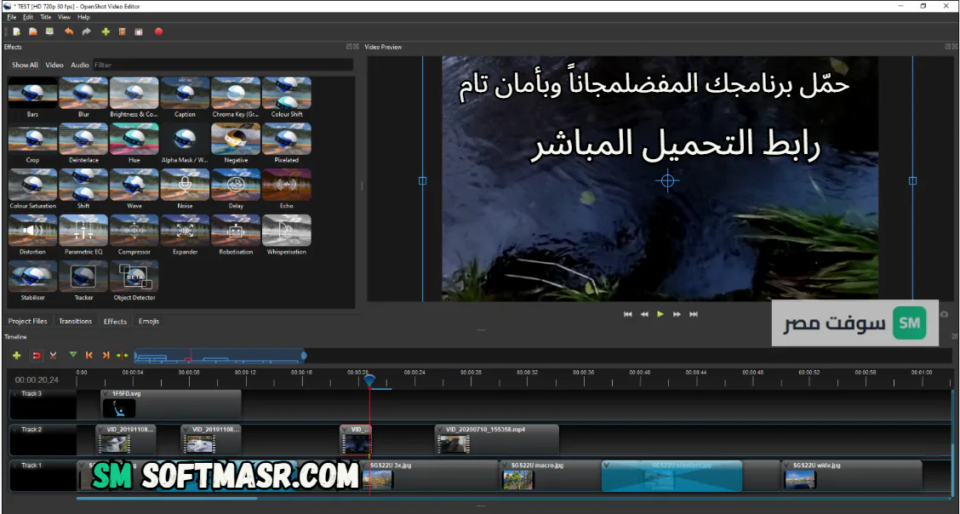Click the Fullscreen toolbar icon
This screenshot has width=960, height=514.
pyautogui.click(x=139, y=31)
